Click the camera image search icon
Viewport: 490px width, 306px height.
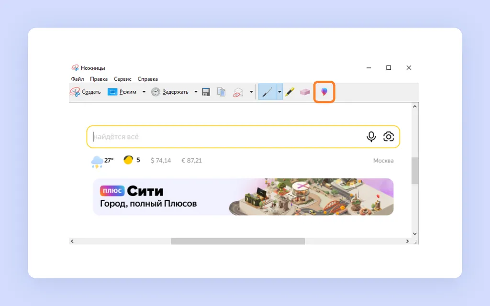389,137
